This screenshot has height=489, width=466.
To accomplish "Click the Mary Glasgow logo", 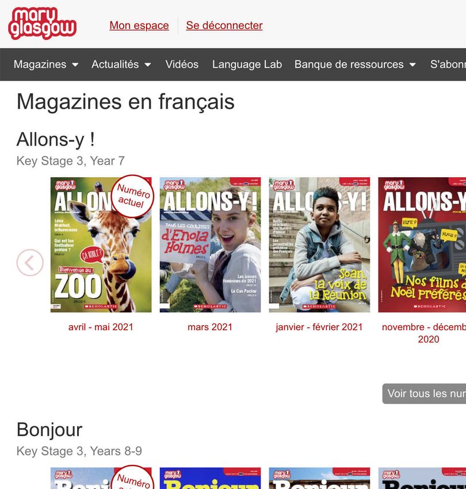I will pyautogui.click(x=43, y=24).
